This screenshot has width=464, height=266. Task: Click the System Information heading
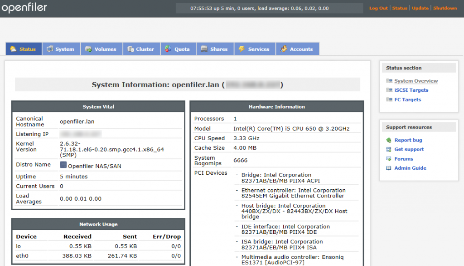coord(188,84)
